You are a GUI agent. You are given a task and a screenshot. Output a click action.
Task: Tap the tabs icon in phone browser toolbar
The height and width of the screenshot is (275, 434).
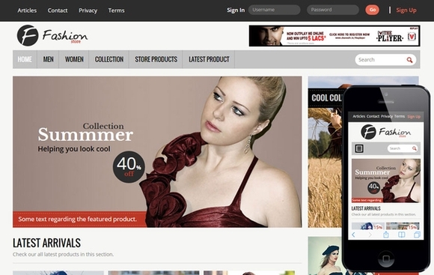tap(417, 235)
